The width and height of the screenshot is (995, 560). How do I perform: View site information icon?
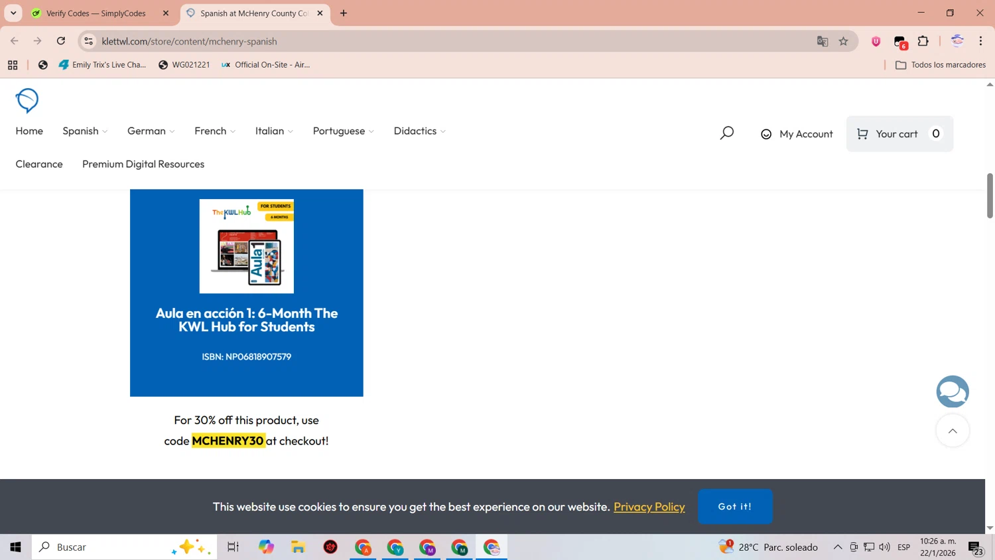pos(88,41)
